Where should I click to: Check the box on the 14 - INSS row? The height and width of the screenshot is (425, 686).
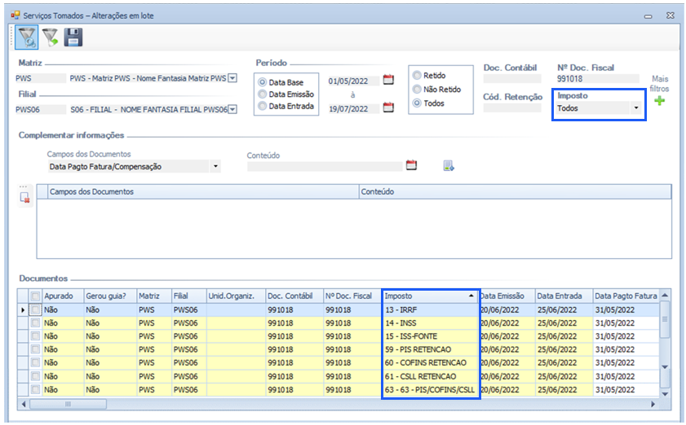pyautogui.click(x=35, y=323)
